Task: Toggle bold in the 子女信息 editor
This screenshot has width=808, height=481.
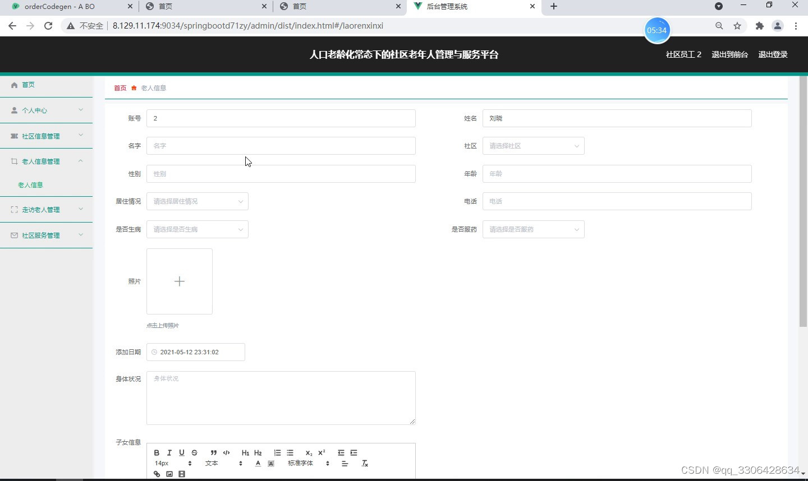Action: point(157,452)
